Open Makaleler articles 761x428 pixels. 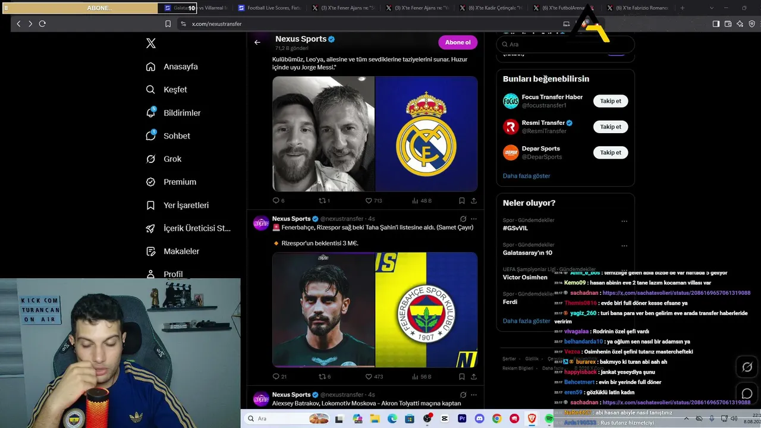[x=173, y=251]
